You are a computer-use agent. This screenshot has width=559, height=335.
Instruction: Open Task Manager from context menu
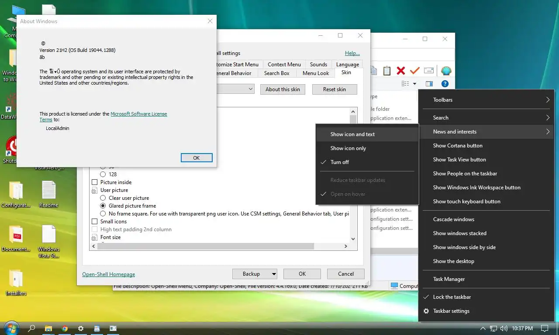pyautogui.click(x=486, y=279)
